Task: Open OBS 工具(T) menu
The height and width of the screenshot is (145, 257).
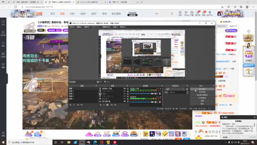Action: [115, 27]
